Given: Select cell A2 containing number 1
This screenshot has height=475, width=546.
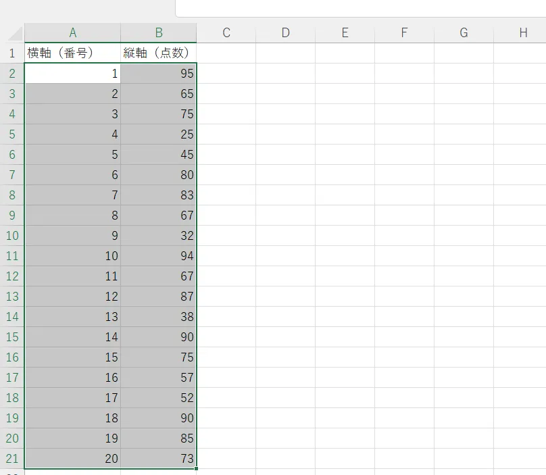Looking at the screenshot, I should coord(72,74).
